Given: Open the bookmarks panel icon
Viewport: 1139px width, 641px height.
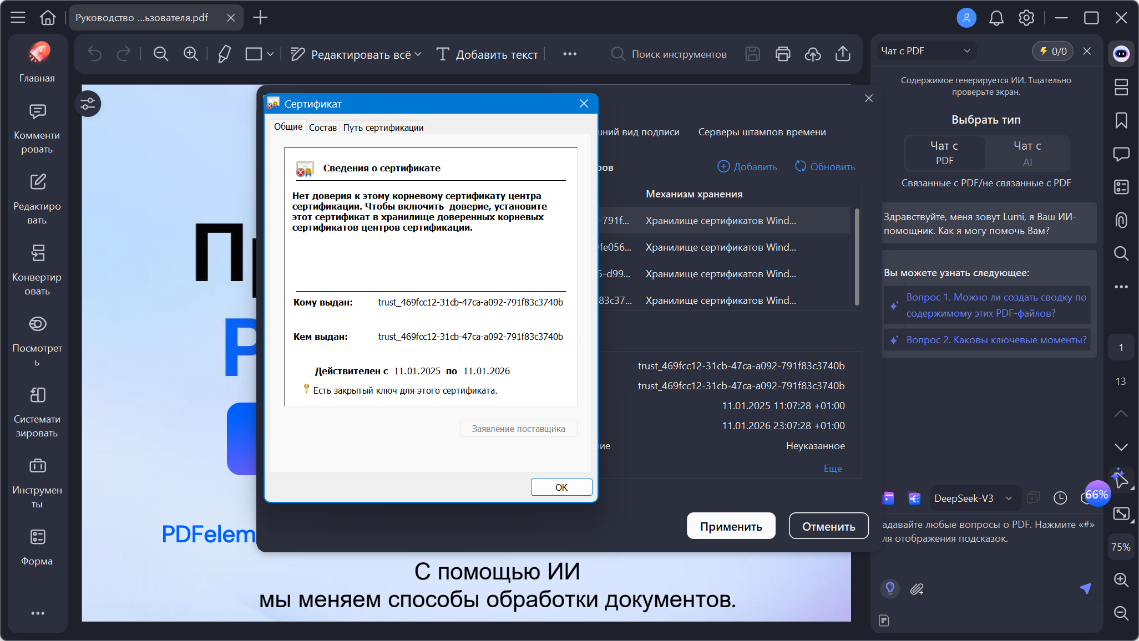Looking at the screenshot, I should point(1121,120).
